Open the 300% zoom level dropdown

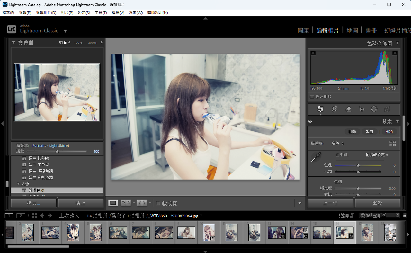[95, 42]
